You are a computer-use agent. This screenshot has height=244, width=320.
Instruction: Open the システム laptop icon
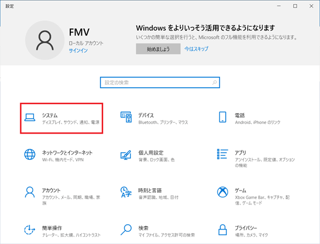click(x=30, y=117)
